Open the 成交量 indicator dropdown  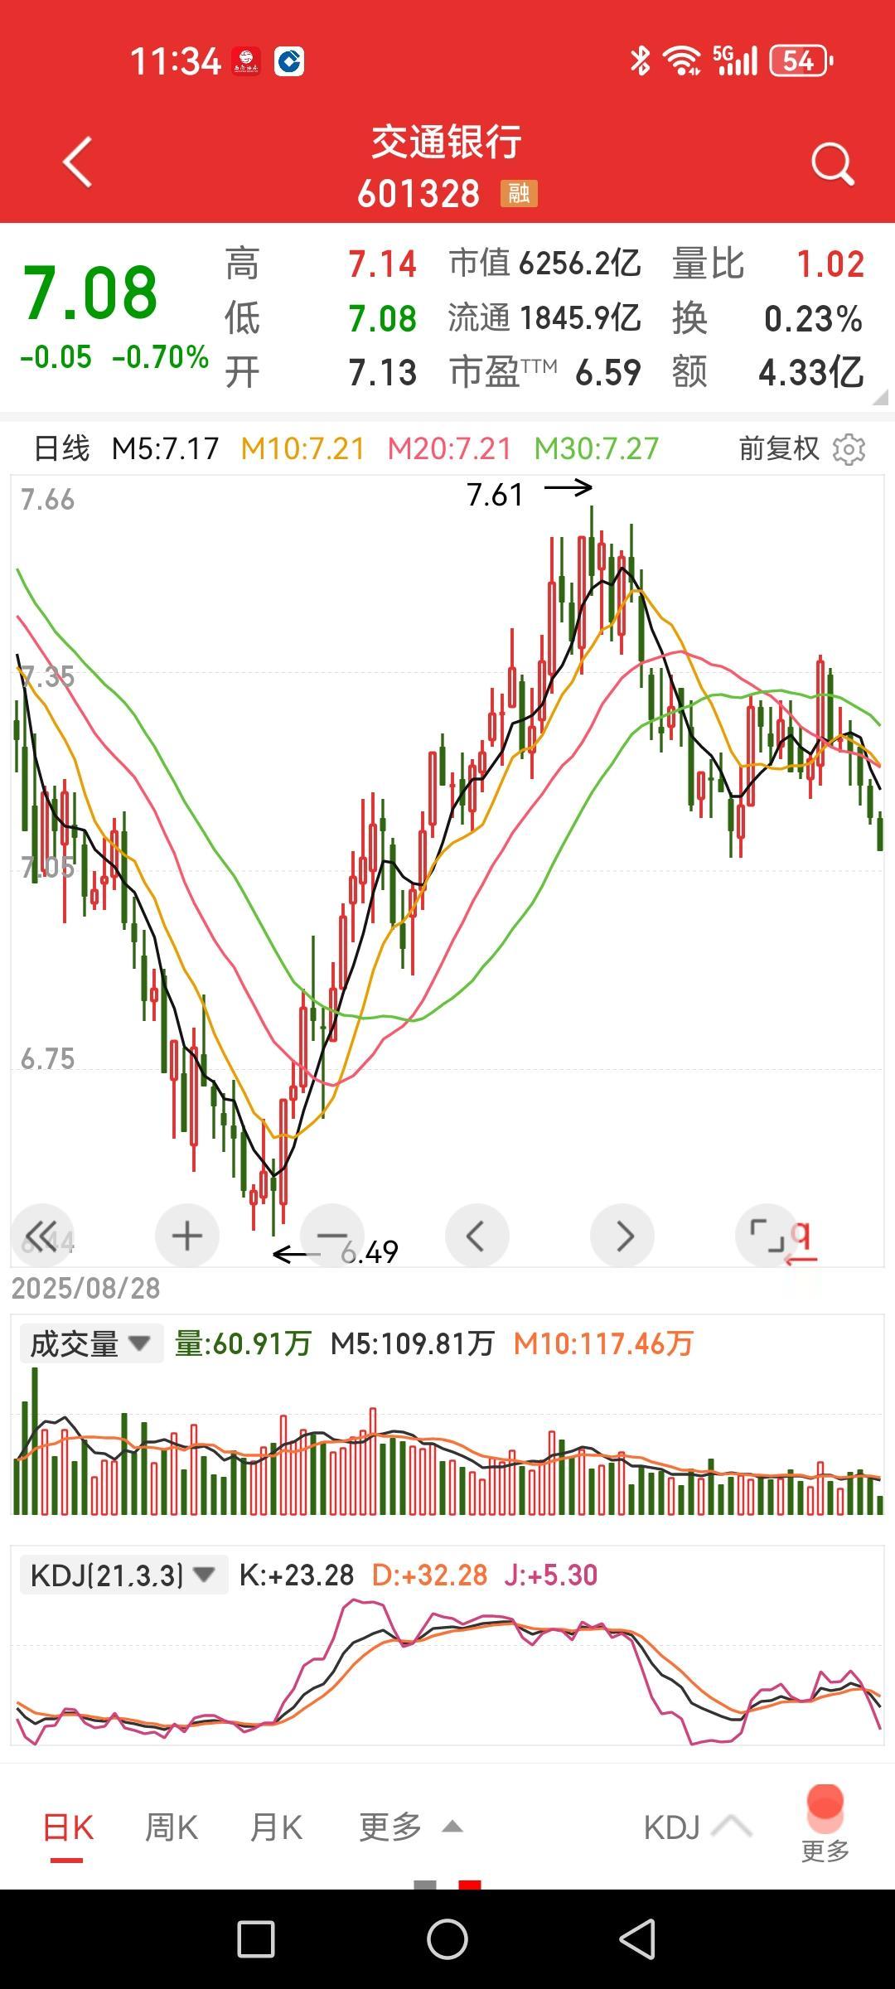pos(91,1343)
